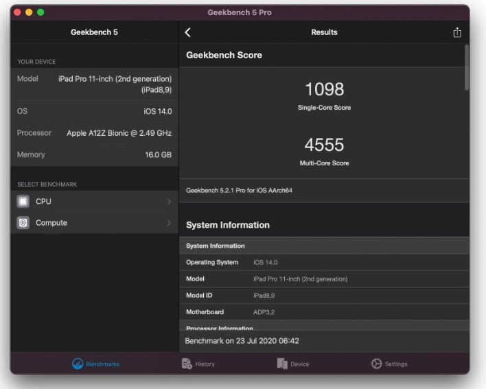Screen dimensions: 486x389
Task: Click the results pane vertical scrollbar
Action: [x=467, y=67]
